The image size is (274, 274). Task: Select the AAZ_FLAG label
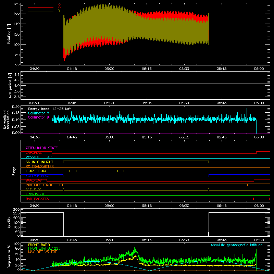(x=34, y=189)
